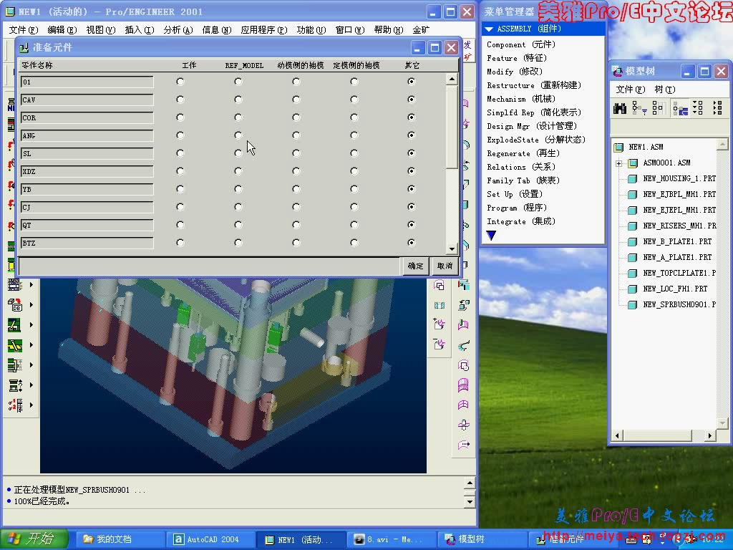Click the 准备元件 list vertical scrollbar thumb
The width and height of the screenshot is (733, 550).
pyautogui.click(x=452, y=127)
